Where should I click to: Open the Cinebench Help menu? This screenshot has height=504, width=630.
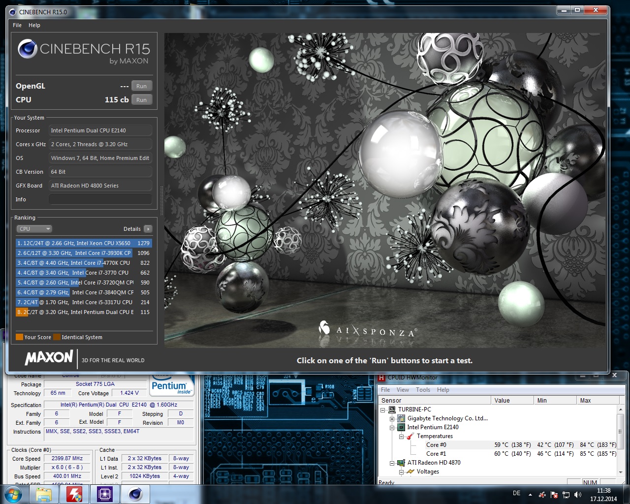[x=34, y=25]
